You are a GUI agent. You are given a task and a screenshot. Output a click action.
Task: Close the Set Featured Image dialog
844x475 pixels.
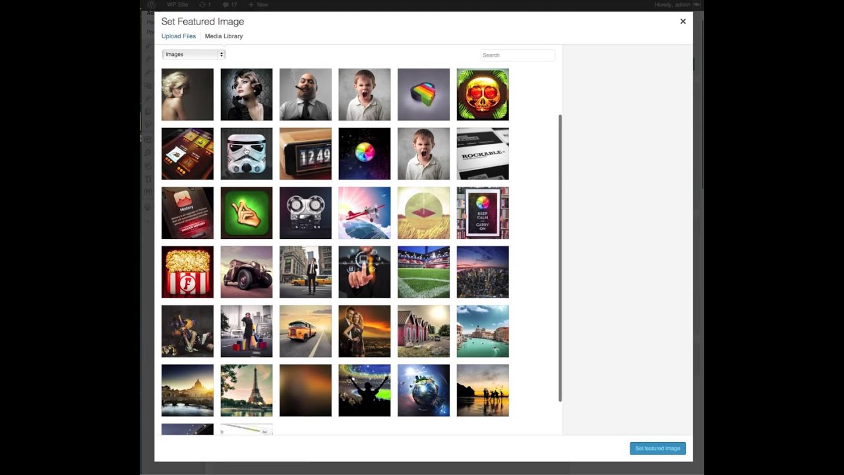point(683,21)
